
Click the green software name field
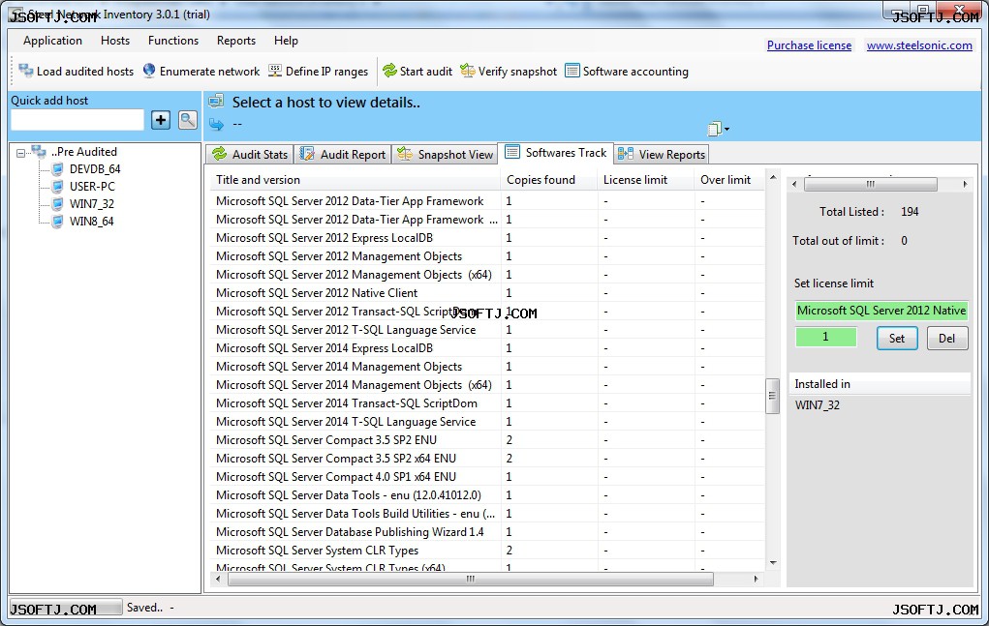pos(881,311)
